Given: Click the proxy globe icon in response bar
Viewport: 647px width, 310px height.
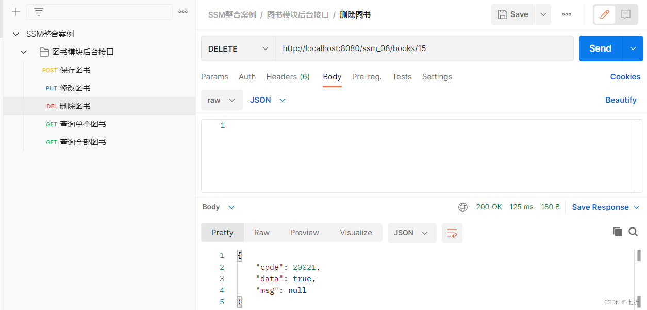Looking at the screenshot, I should [x=462, y=207].
